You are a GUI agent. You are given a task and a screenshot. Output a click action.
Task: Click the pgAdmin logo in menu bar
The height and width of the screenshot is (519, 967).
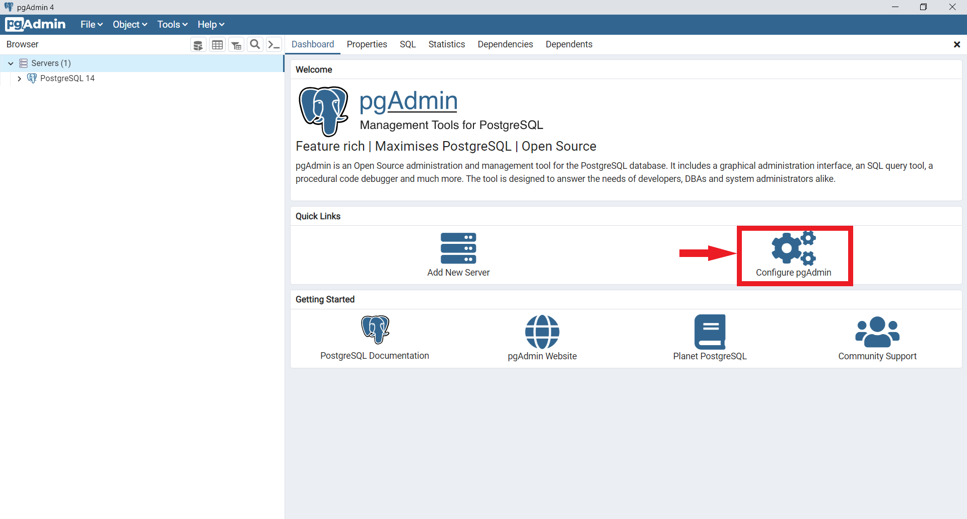tap(35, 24)
